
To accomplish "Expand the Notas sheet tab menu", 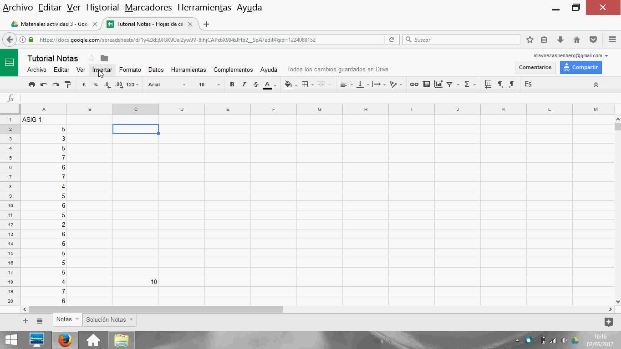I will pyautogui.click(x=77, y=319).
